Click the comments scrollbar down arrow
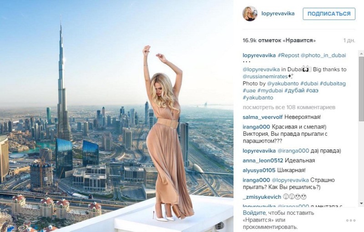Screen dimensions: 364x232 361,203
